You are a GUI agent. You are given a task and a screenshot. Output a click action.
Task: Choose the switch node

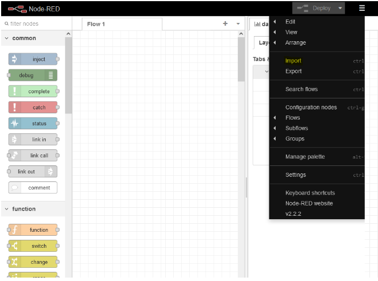coord(33,246)
